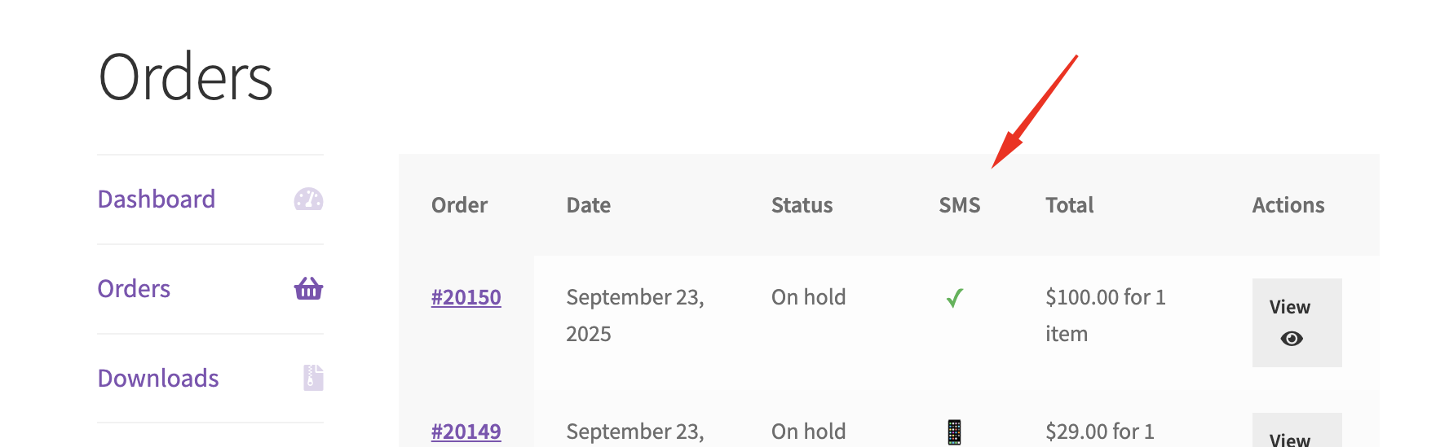1449x447 pixels.
Task: Click the Downloads file icon
Action: click(x=313, y=378)
